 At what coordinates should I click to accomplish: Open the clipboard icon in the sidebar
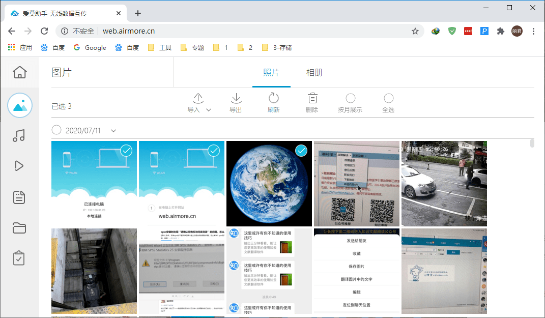pos(19,258)
